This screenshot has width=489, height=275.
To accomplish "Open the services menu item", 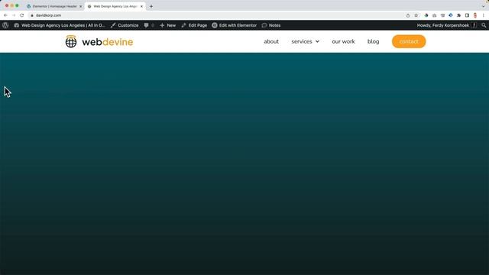I will [x=302, y=41].
